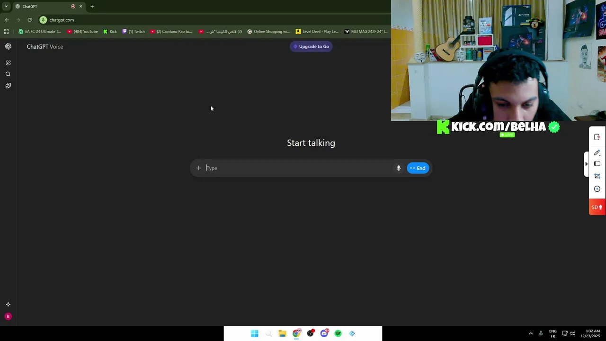Open the Arabic-titled YouTube bookmark
606x341 pixels.
tap(220, 32)
